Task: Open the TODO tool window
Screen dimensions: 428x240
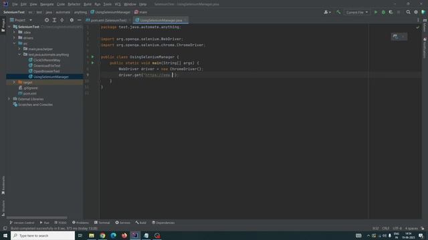Action: [x=60, y=223]
